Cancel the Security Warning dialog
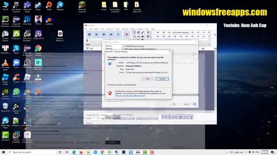Screen dimensions: 277x155 [x=162, y=79]
